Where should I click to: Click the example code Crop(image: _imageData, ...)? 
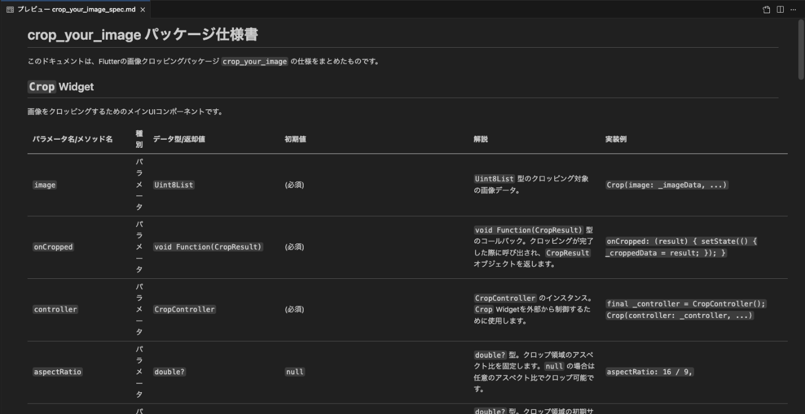(x=667, y=185)
